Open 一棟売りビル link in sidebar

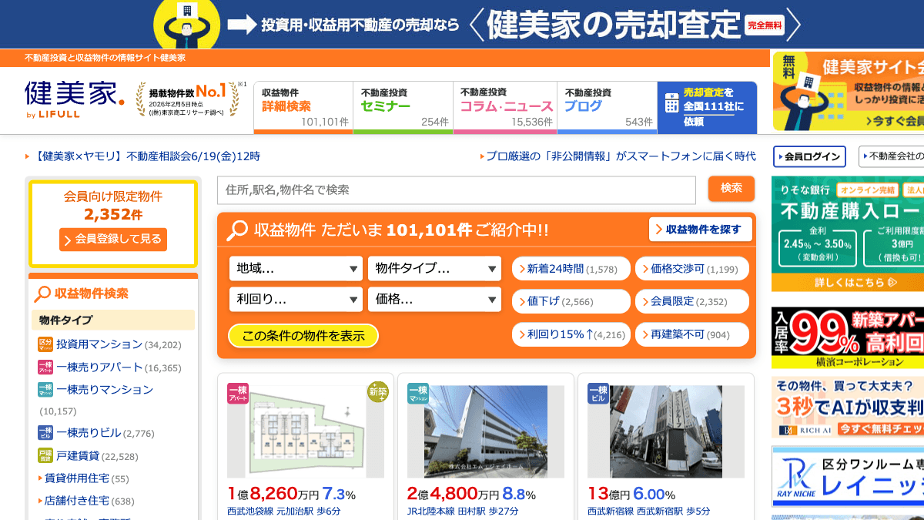pos(89,433)
